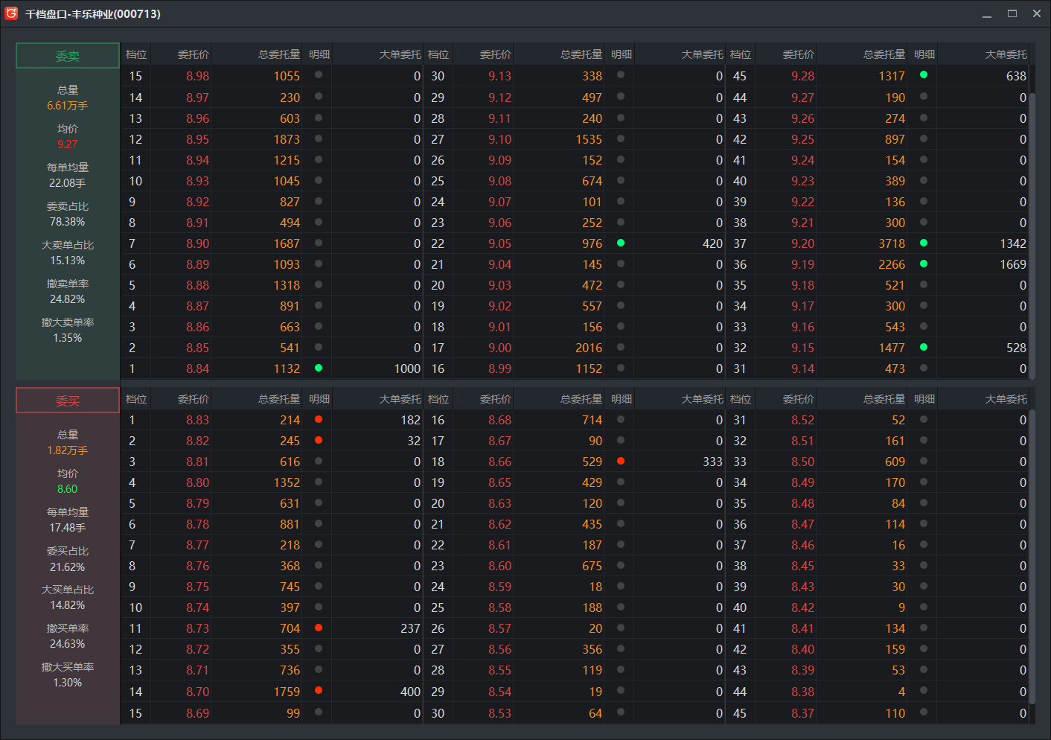Click red detail dot for buy price 8.66
1051x740 pixels.
[x=621, y=461]
